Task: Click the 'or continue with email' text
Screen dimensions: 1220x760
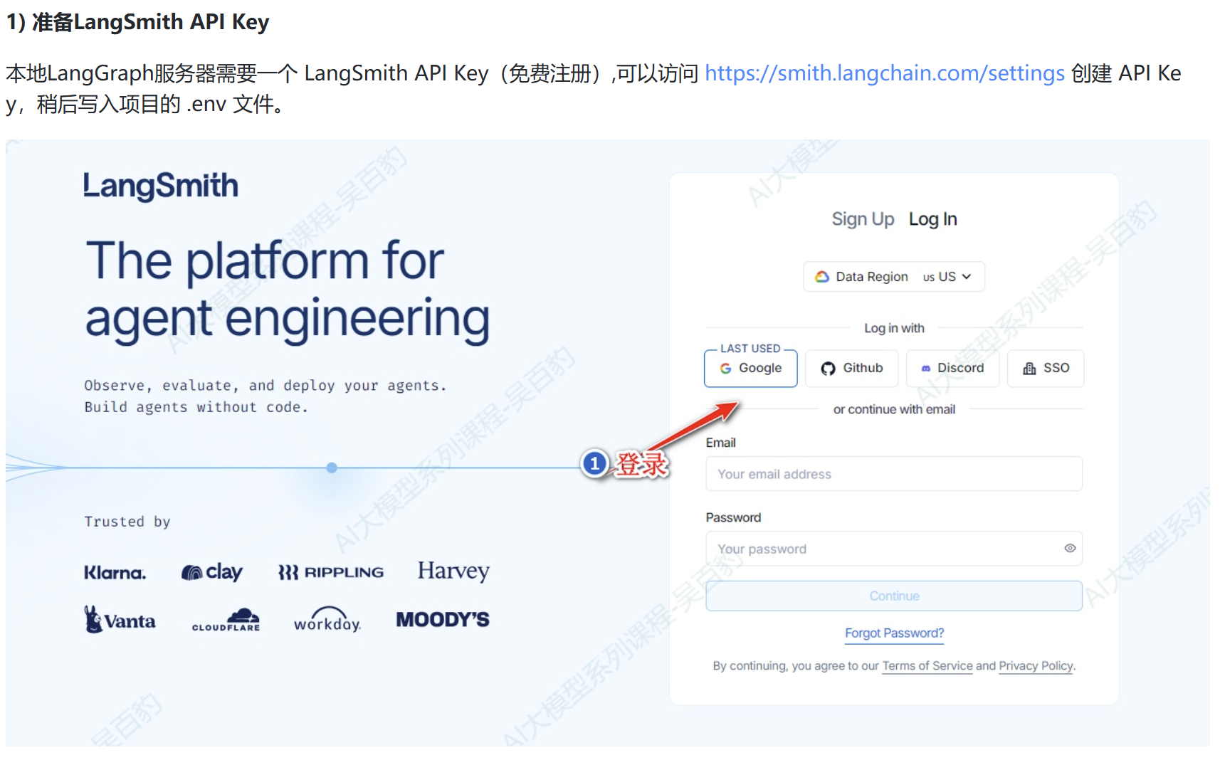Action: 894,409
